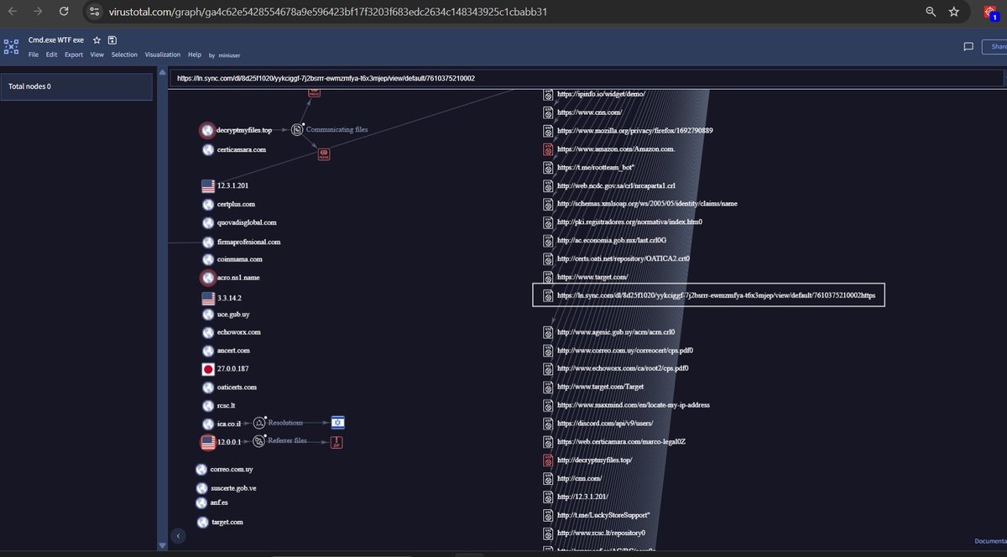Click the Referrer files relationship node
The image size is (1007, 557).
pyautogui.click(x=259, y=440)
